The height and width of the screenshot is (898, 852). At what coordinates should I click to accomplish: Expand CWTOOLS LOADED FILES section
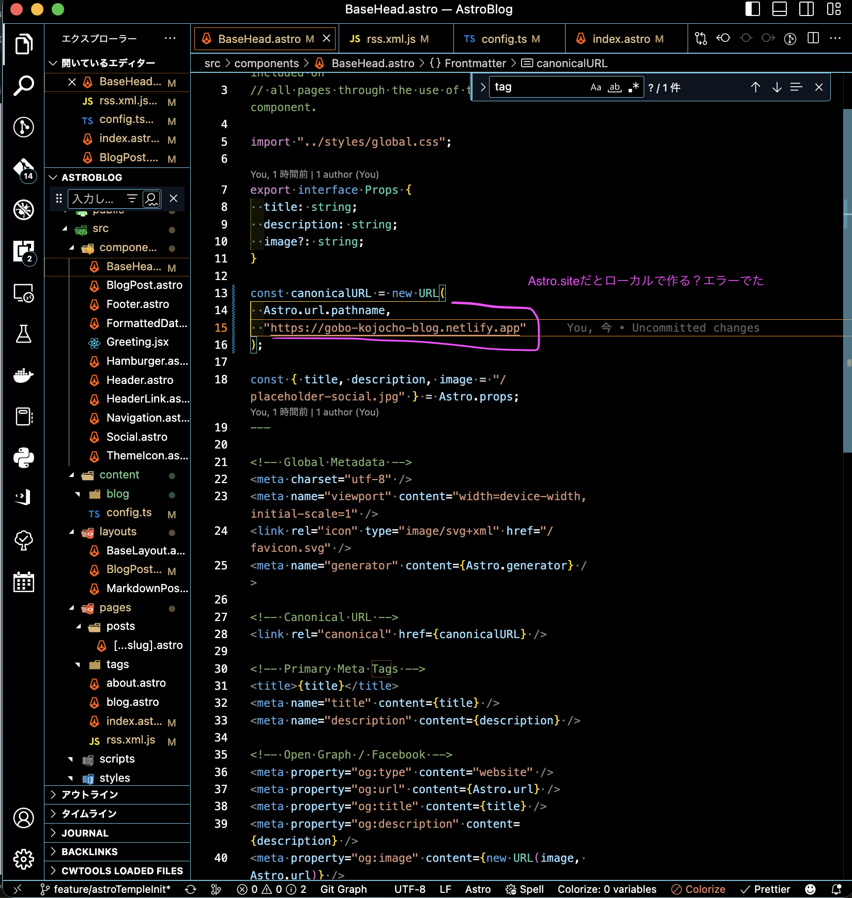coord(117,871)
